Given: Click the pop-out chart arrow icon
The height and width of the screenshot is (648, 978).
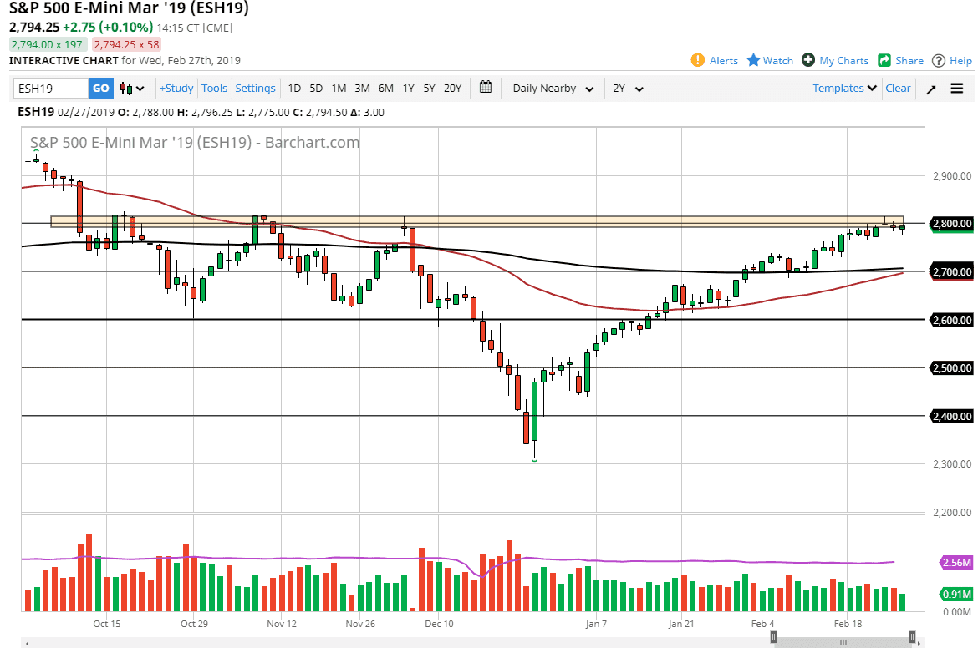Looking at the screenshot, I should (x=930, y=88).
